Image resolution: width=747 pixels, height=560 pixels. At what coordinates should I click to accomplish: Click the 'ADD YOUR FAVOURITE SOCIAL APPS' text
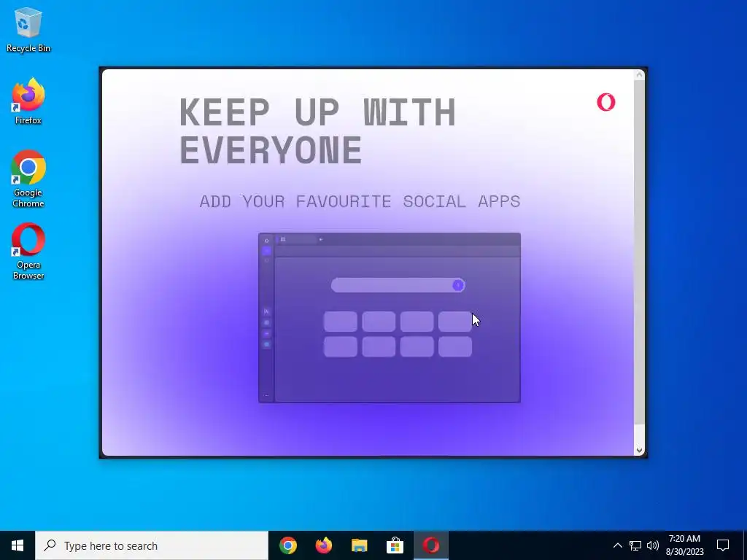(360, 201)
